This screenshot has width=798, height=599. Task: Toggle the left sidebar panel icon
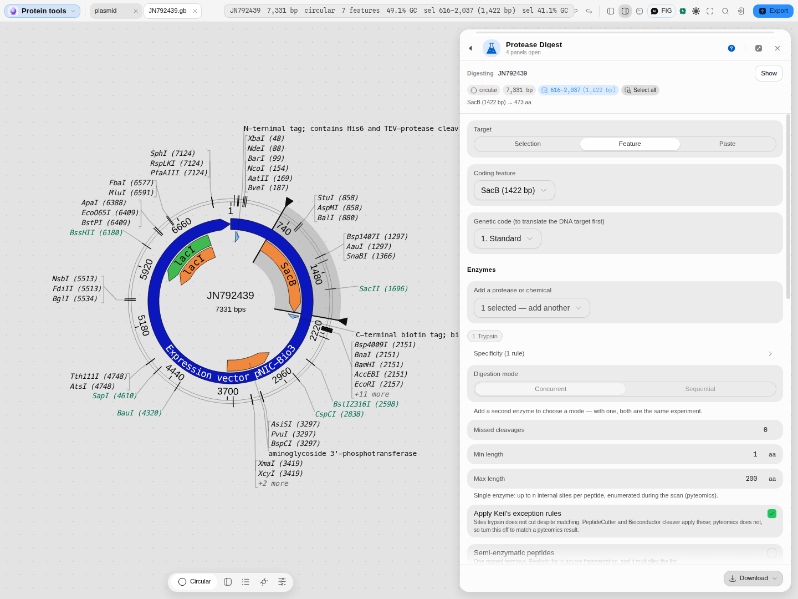point(611,11)
